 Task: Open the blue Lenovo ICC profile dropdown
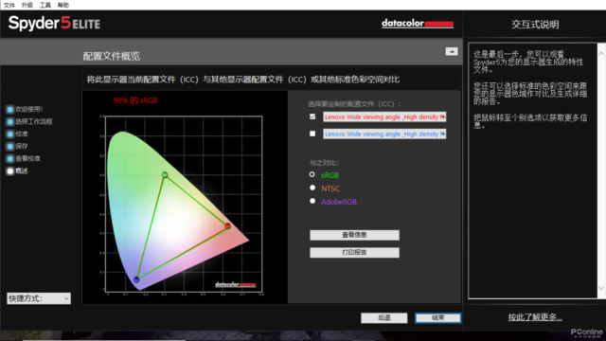click(x=384, y=134)
